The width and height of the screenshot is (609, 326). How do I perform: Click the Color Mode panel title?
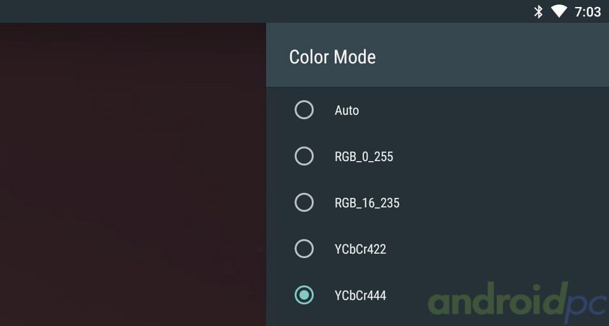point(332,57)
